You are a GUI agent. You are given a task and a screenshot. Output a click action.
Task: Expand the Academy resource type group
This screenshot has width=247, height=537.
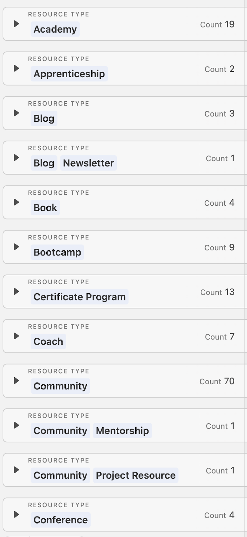pos(16,24)
